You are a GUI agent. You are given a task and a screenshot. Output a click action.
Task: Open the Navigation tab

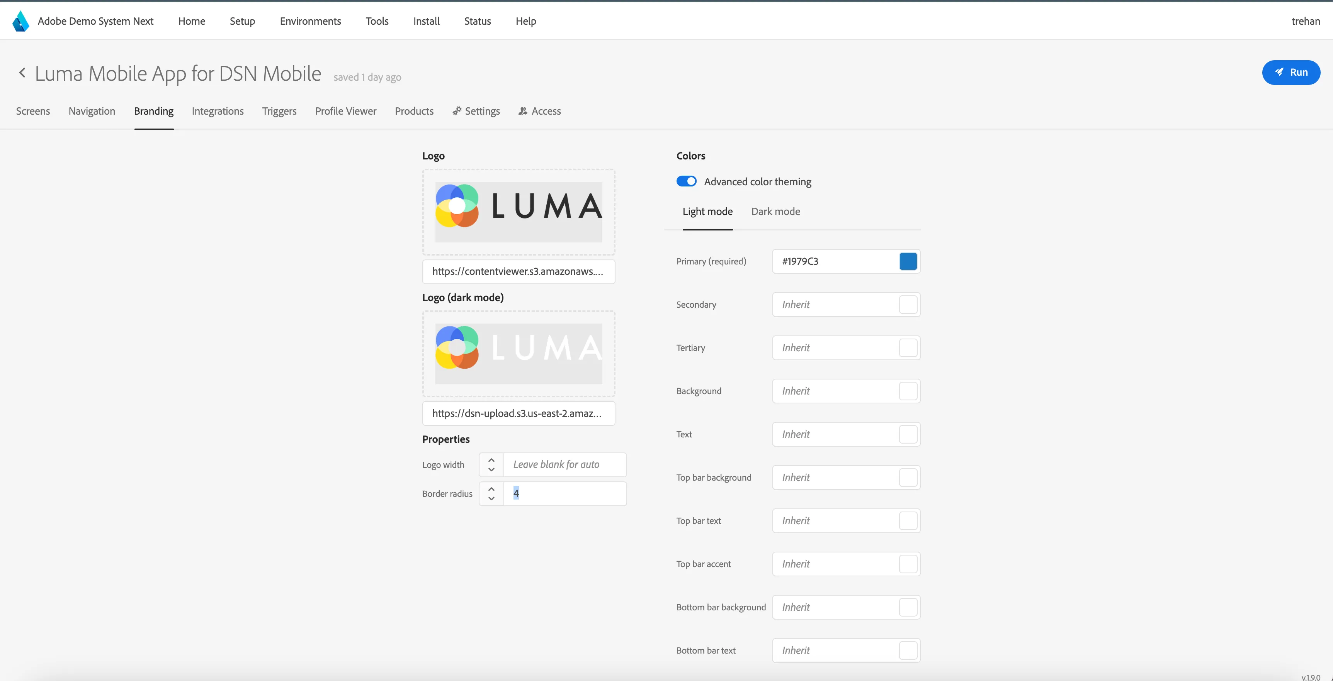tap(92, 111)
